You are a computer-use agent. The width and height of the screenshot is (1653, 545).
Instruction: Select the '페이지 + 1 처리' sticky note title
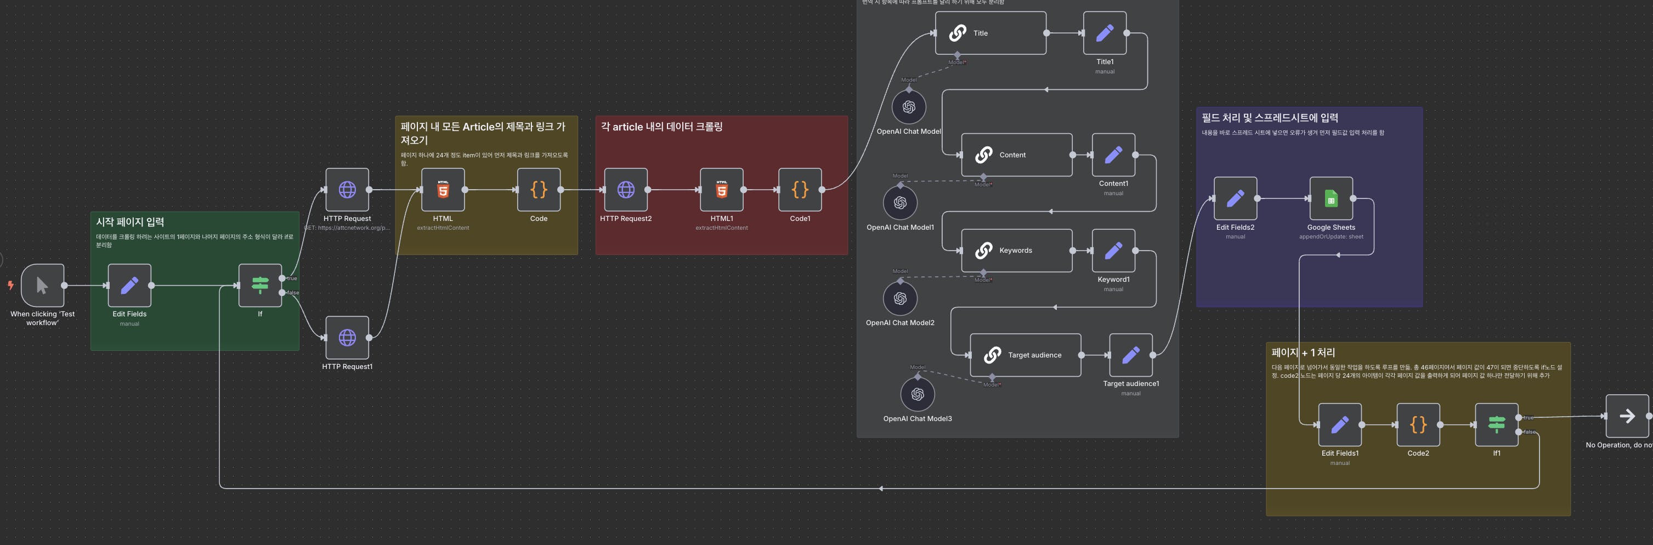[1303, 352]
